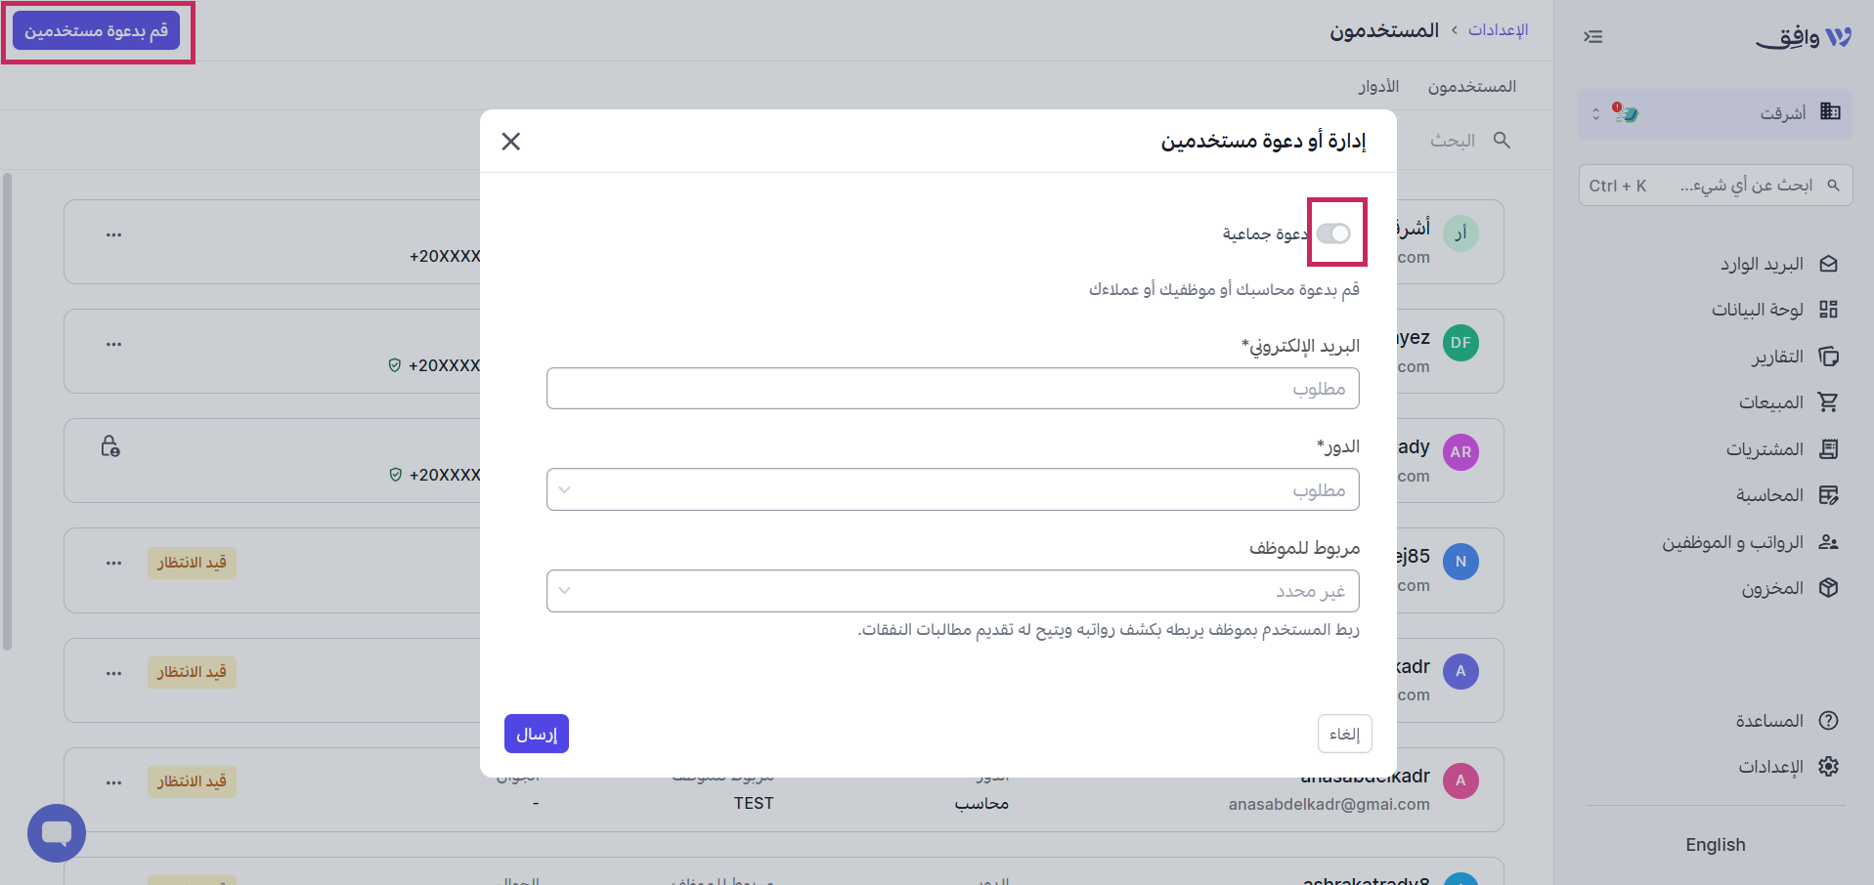Click the إلغاء cancel button
The image size is (1874, 885).
(1345, 734)
